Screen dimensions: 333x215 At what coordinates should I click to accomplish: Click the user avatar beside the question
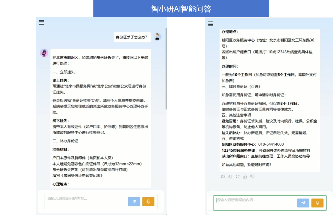pyautogui.click(x=157, y=37)
